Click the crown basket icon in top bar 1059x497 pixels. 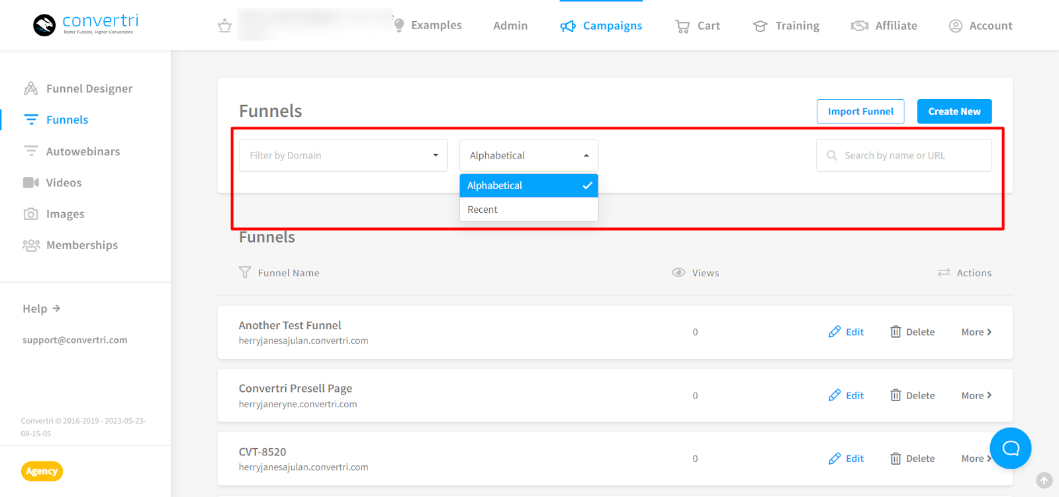(x=225, y=26)
